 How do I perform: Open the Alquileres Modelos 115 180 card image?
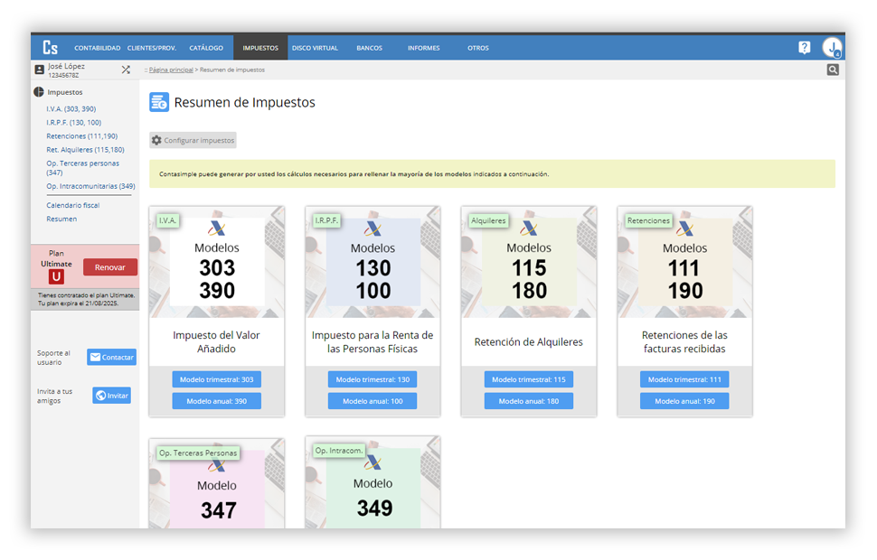coord(529,262)
